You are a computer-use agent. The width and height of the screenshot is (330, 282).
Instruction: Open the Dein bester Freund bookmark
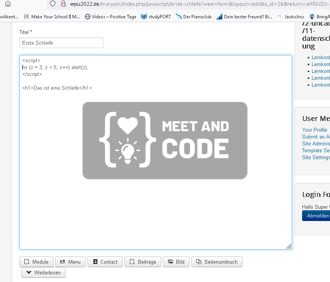(x=244, y=17)
